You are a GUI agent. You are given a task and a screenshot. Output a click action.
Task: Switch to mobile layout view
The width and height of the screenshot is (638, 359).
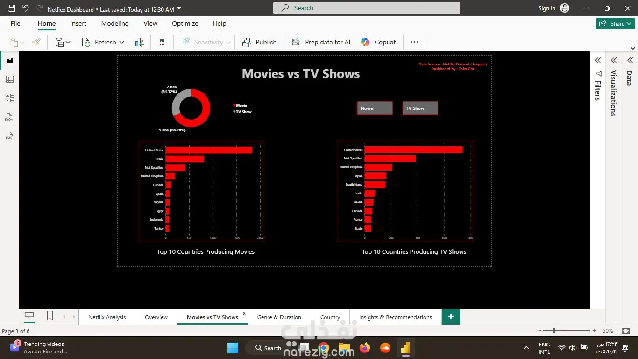tap(49, 316)
